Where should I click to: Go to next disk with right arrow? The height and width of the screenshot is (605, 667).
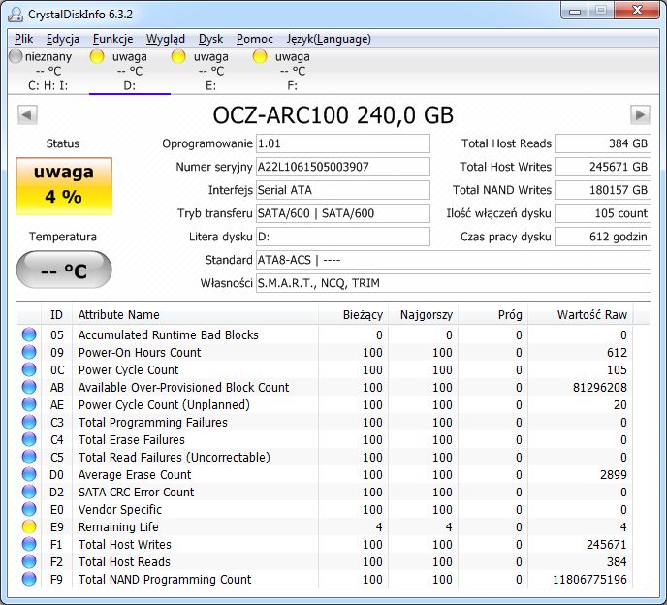click(x=640, y=114)
